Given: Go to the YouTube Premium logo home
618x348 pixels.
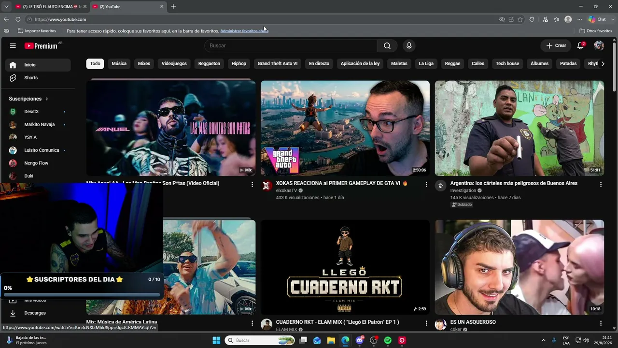Looking at the screenshot, I should [x=41, y=46].
